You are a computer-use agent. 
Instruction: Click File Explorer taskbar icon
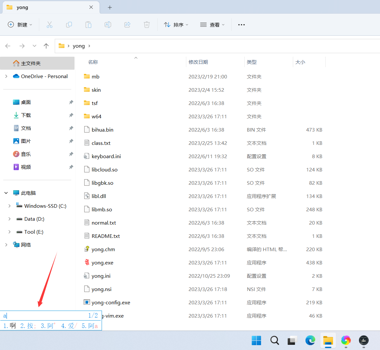(x=328, y=340)
